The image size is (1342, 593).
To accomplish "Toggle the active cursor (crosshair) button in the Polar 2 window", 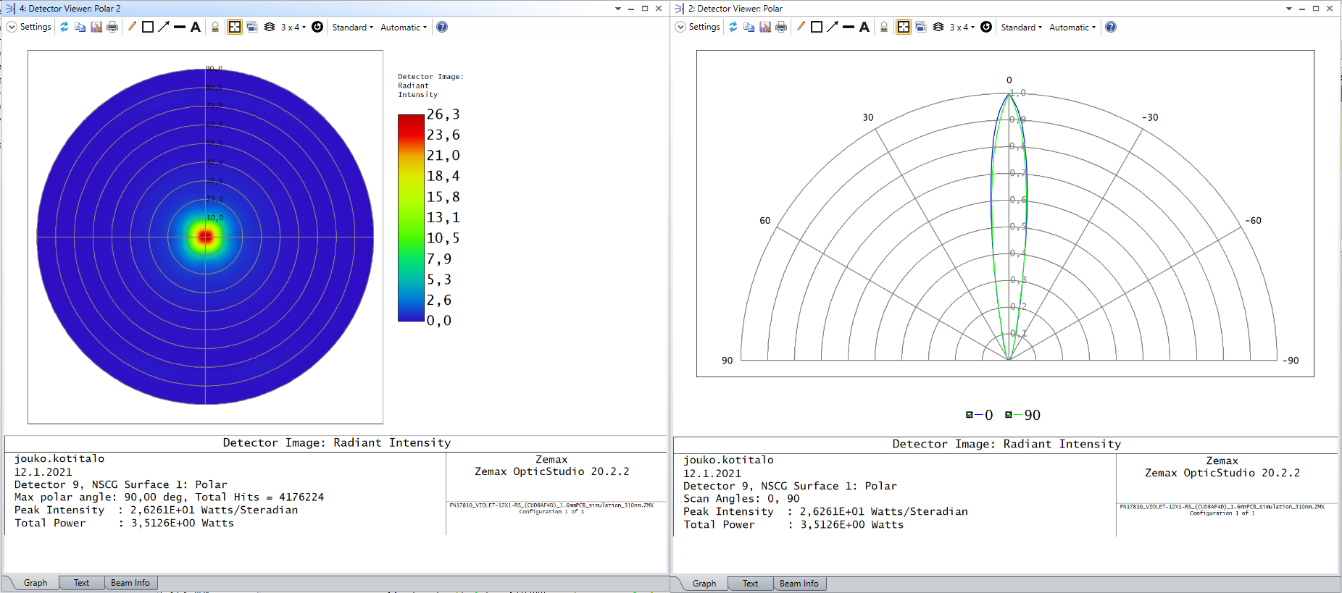I will (x=235, y=27).
